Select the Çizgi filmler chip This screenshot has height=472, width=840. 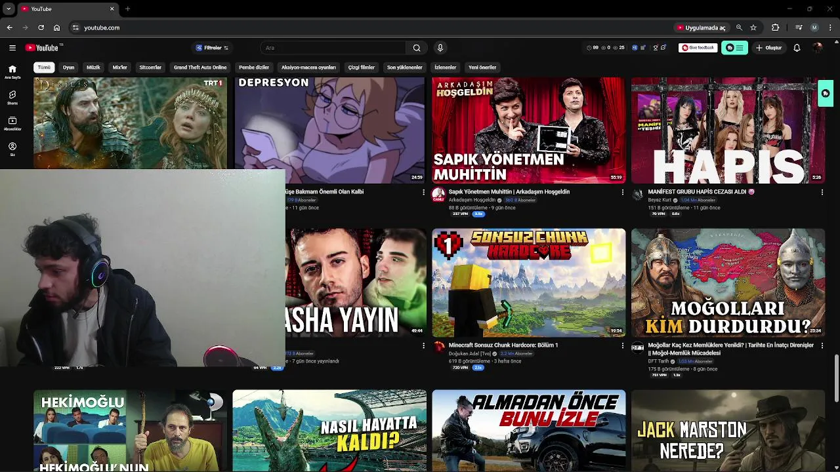(x=361, y=68)
